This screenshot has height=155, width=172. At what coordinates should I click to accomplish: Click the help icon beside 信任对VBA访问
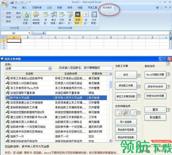pos(168,87)
